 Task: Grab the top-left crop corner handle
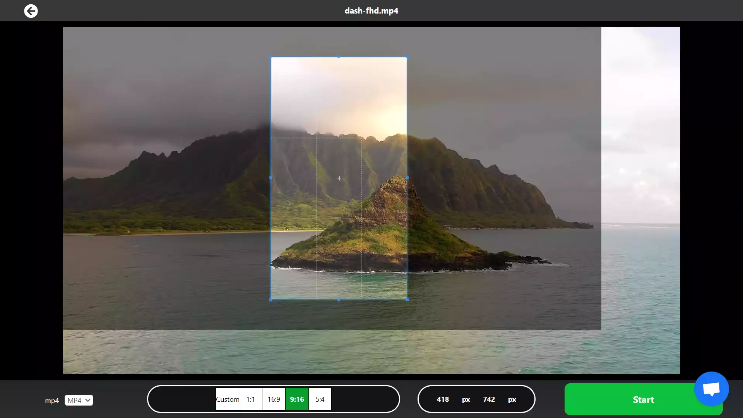(x=271, y=57)
